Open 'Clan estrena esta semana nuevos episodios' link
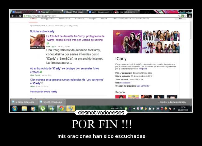Viewport: 202px width, 146px height. point(67,82)
